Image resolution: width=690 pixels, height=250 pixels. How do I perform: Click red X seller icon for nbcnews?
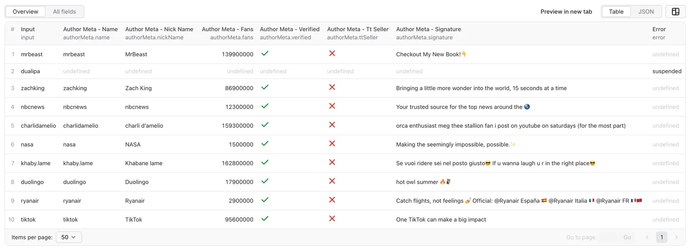tap(332, 106)
